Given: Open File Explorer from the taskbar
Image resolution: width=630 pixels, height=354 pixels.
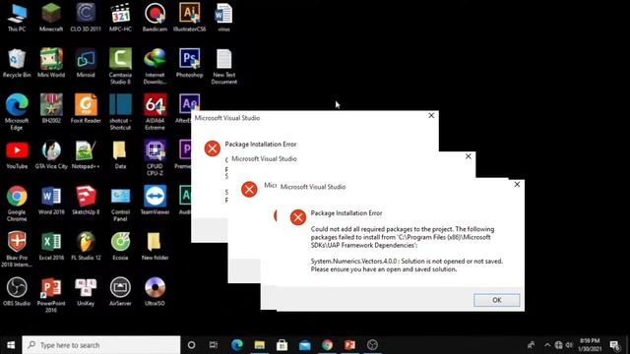Looking at the screenshot, I should [260, 345].
